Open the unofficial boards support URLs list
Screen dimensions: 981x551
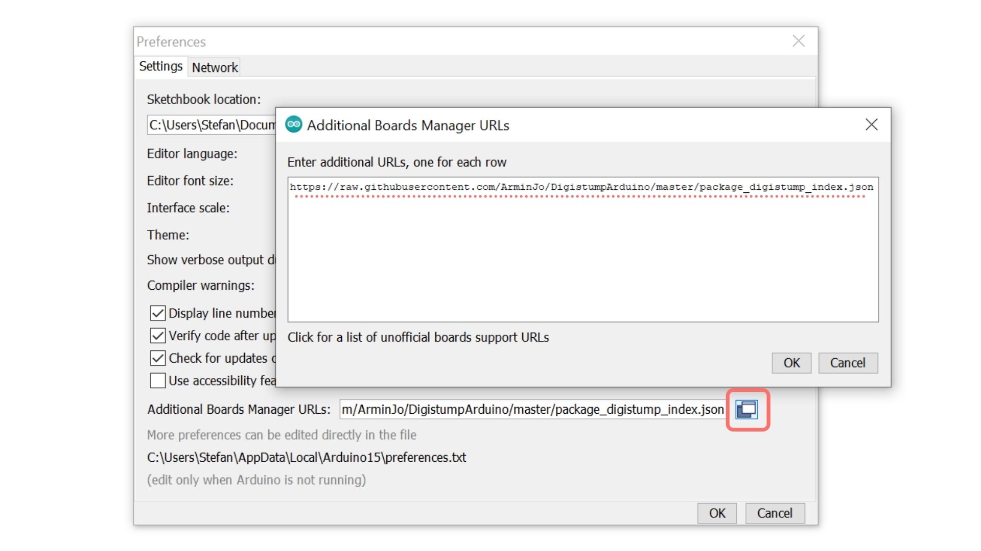tap(418, 337)
